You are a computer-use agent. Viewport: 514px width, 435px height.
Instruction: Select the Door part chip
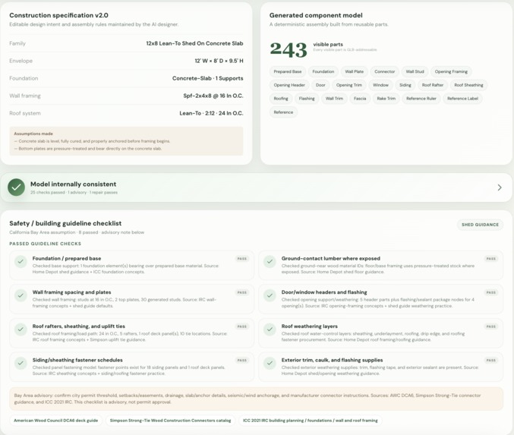click(x=320, y=85)
